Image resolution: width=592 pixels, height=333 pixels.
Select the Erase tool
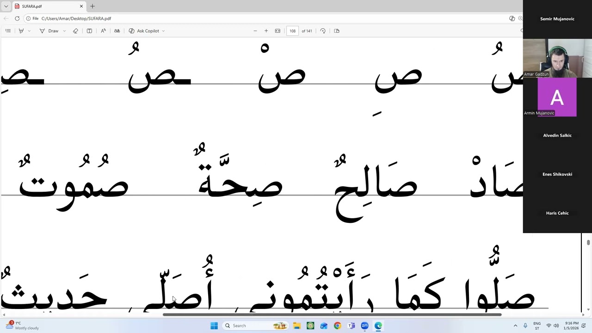click(75, 31)
